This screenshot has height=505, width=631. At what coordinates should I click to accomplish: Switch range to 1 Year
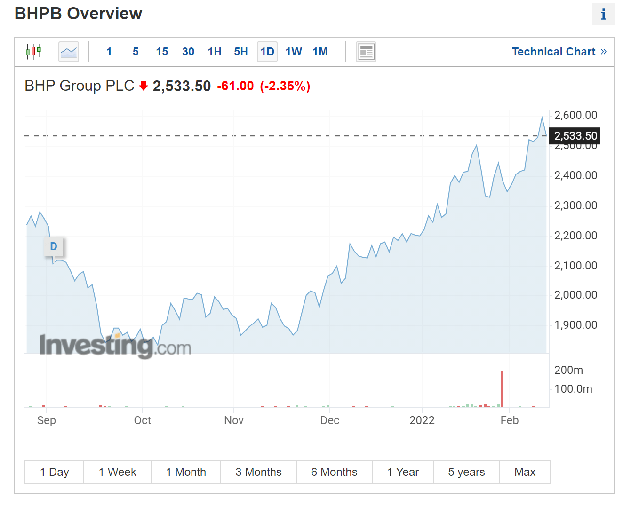(x=403, y=472)
